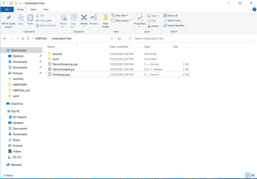Open the UWPDEMO folder
The height and width of the screenshot is (179, 257).
(x=20, y=85)
